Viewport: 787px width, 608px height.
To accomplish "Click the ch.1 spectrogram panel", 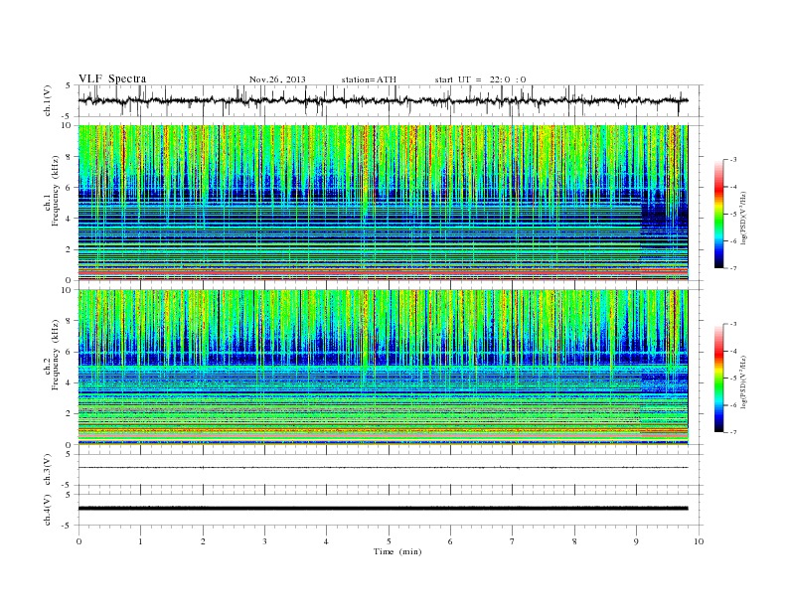I will (383, 203).
